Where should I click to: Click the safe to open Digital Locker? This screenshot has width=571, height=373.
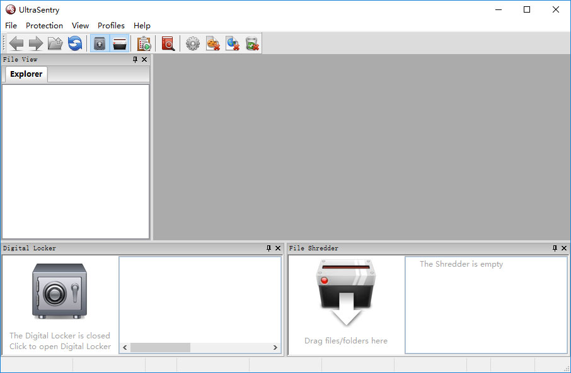point(60,291)
